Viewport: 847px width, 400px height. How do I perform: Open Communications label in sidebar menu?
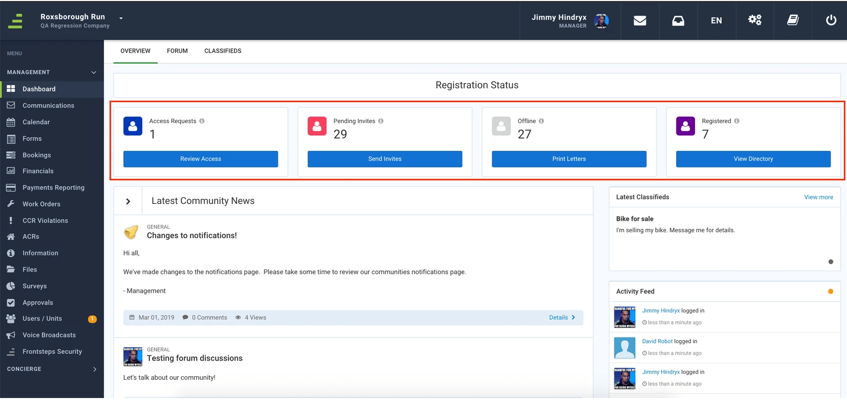click(48, 106)
